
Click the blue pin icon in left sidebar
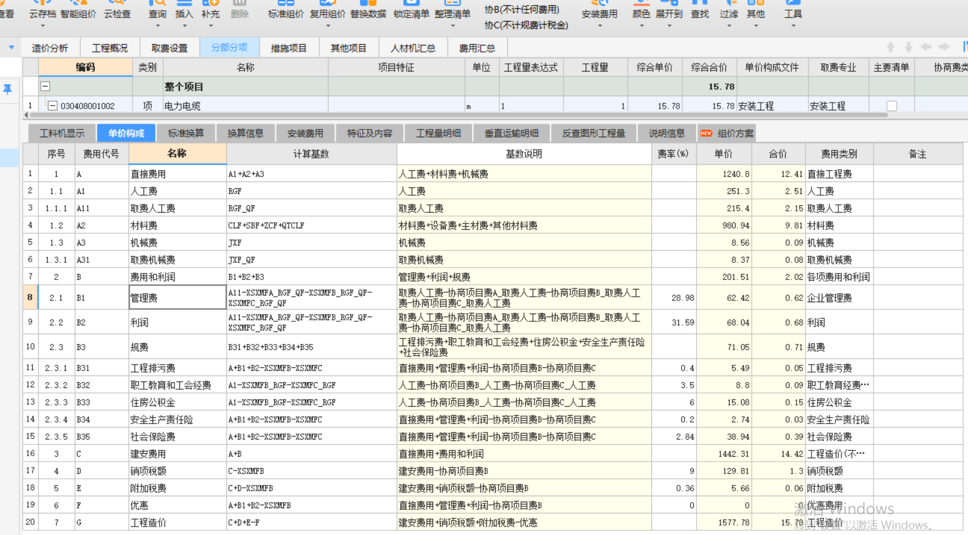click(8, 90)
